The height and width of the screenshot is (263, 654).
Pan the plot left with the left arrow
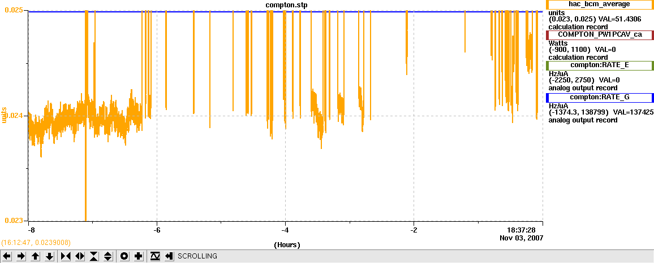[x=7, y=256]
